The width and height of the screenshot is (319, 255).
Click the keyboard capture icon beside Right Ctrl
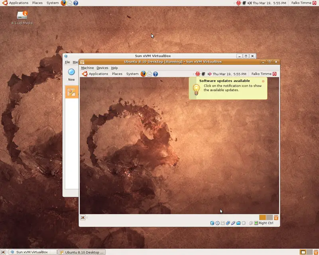click(256, 223)
